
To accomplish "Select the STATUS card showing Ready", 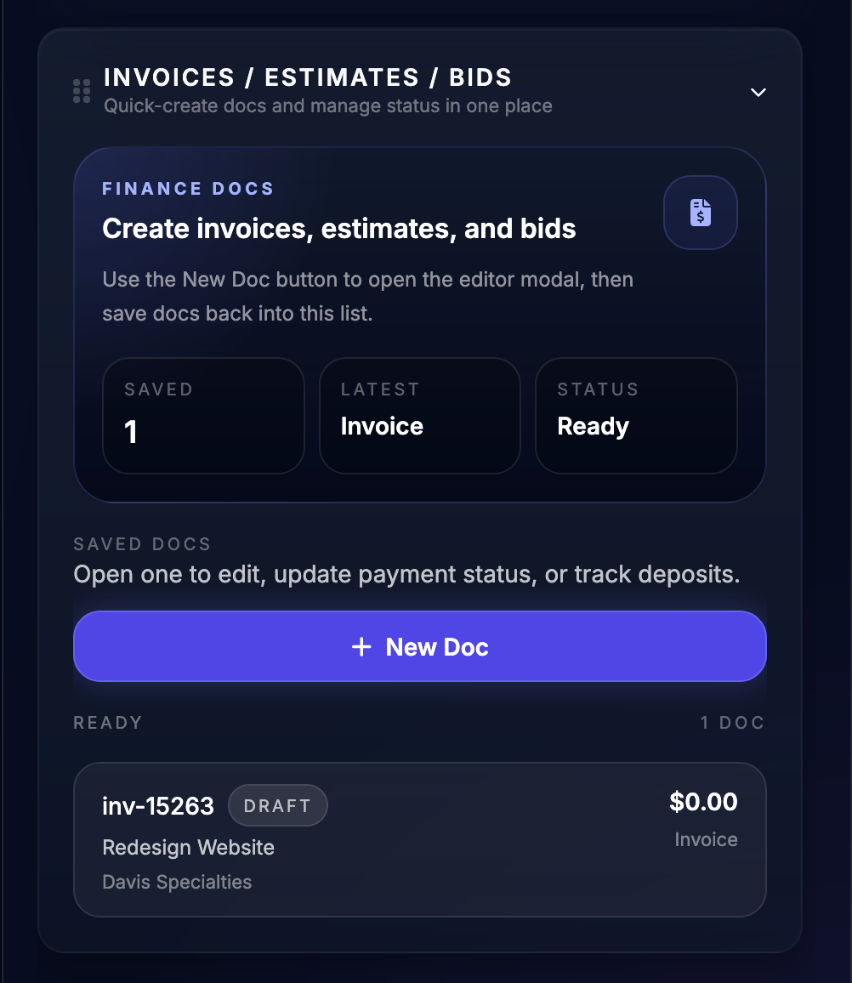I will pyautogui.click(x=636, y=415).
